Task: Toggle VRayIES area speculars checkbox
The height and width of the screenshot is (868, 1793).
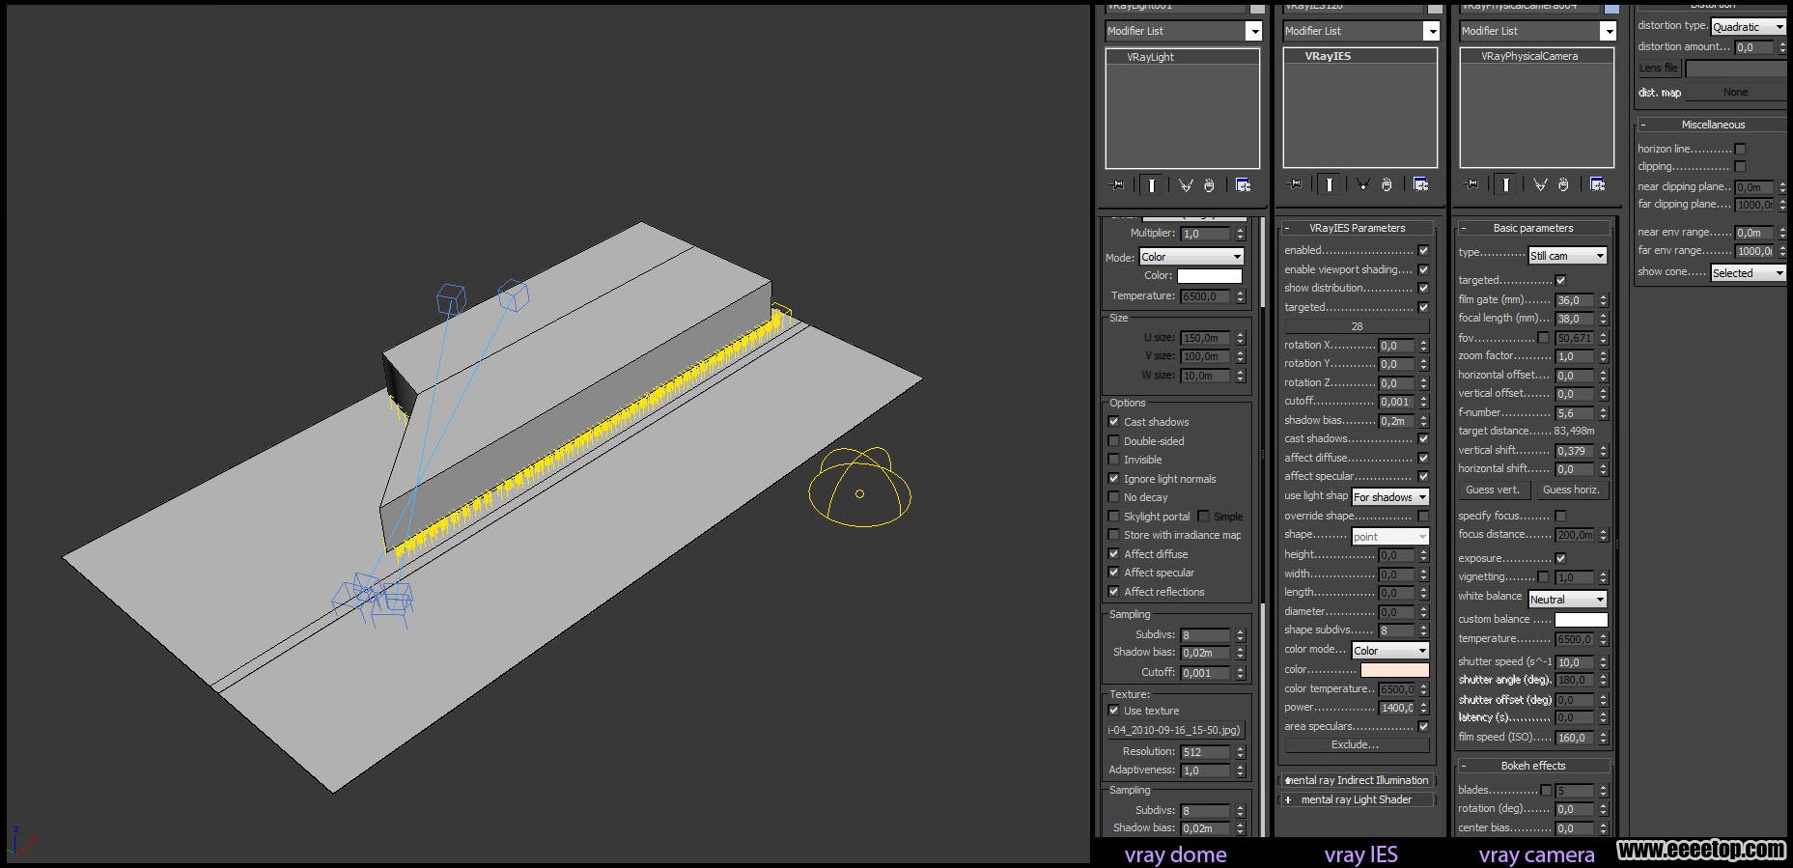Action: [x=1423, y=727]
